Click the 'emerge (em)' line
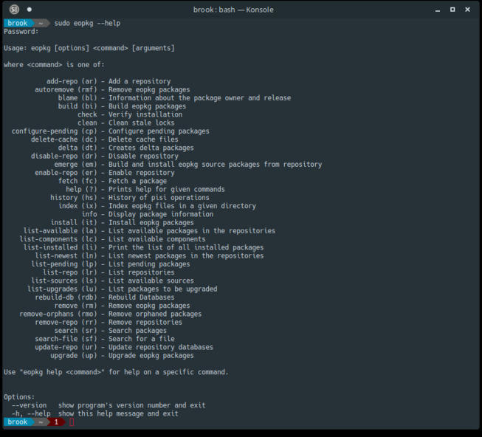Viewport: 482px width, 437px height. [188, 165]
